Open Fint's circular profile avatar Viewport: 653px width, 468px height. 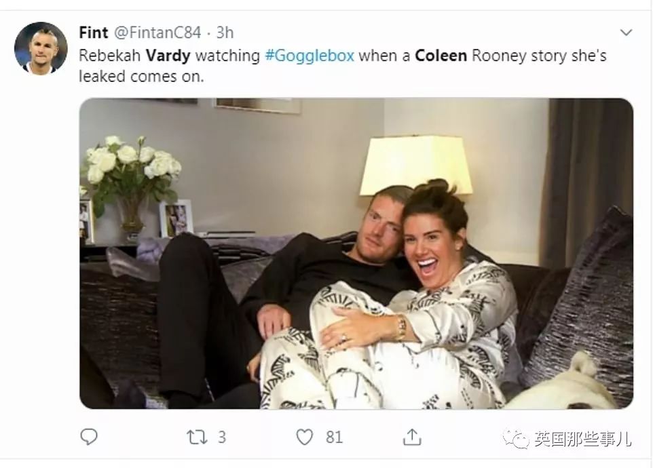[x=41, y=47]
